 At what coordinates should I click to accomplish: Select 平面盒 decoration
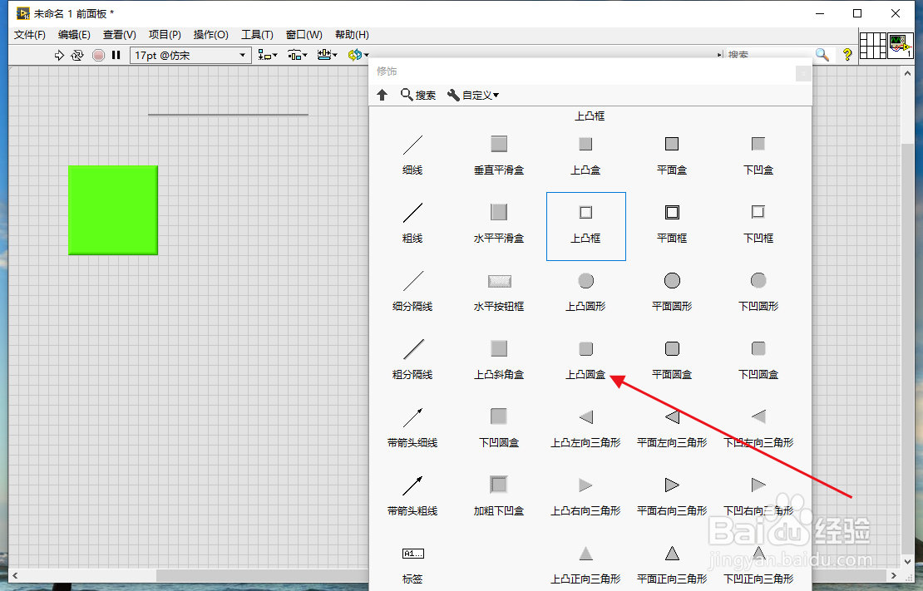coord(672,155)
